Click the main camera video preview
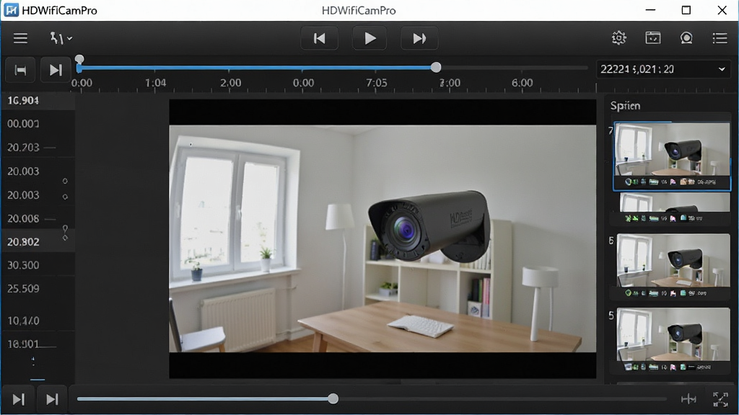This screenshot has height=415, width=739. pyautogui.click(x=382, y=238)
